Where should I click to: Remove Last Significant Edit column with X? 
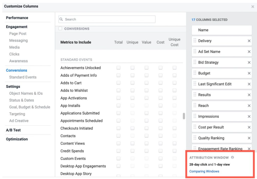point(249,84)
